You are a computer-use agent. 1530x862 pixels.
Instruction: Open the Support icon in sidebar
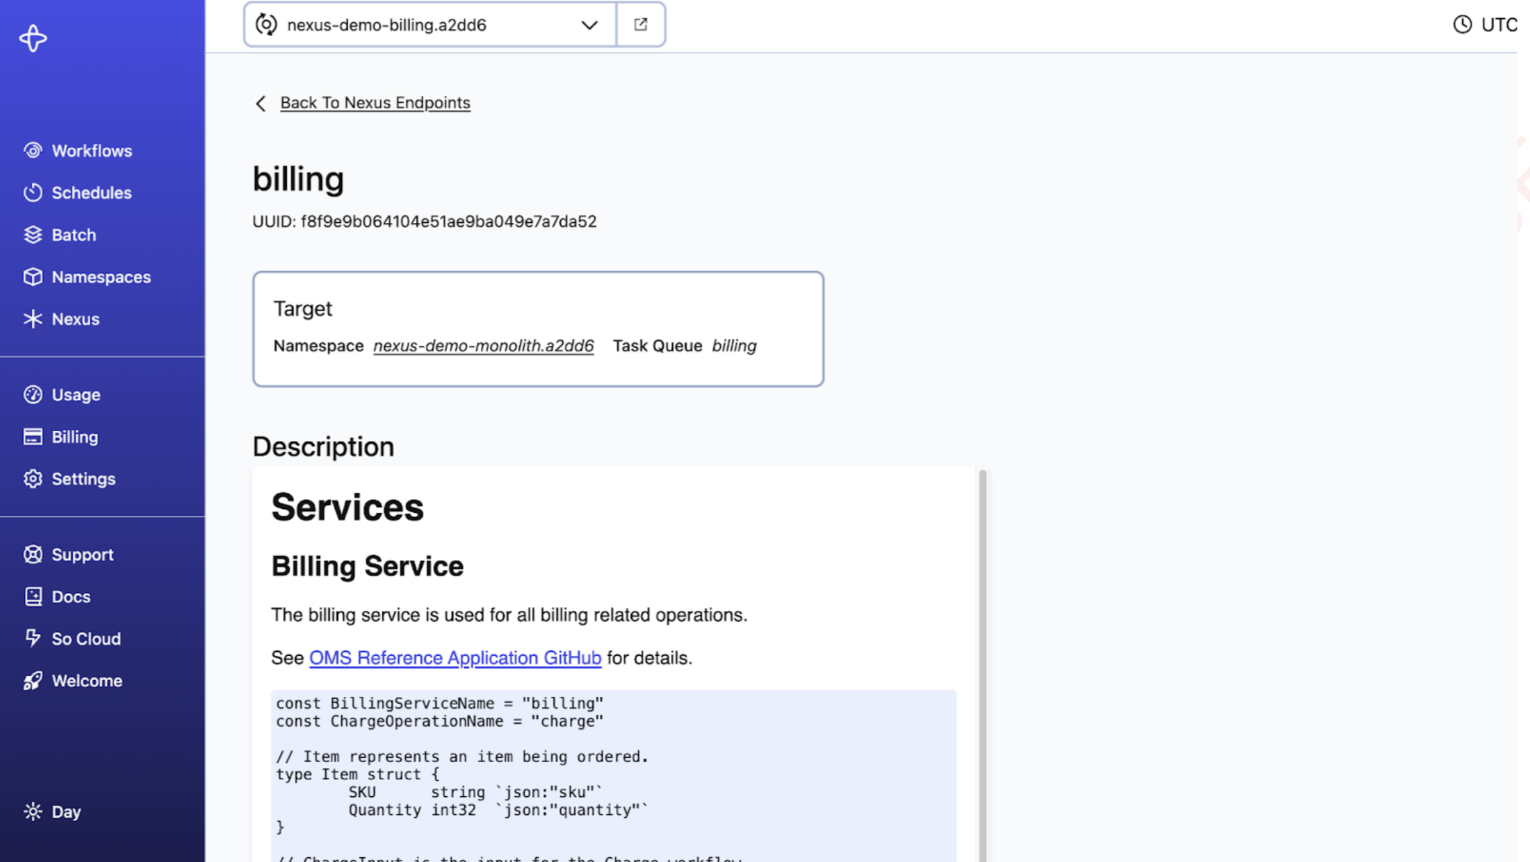pos(30,555)
